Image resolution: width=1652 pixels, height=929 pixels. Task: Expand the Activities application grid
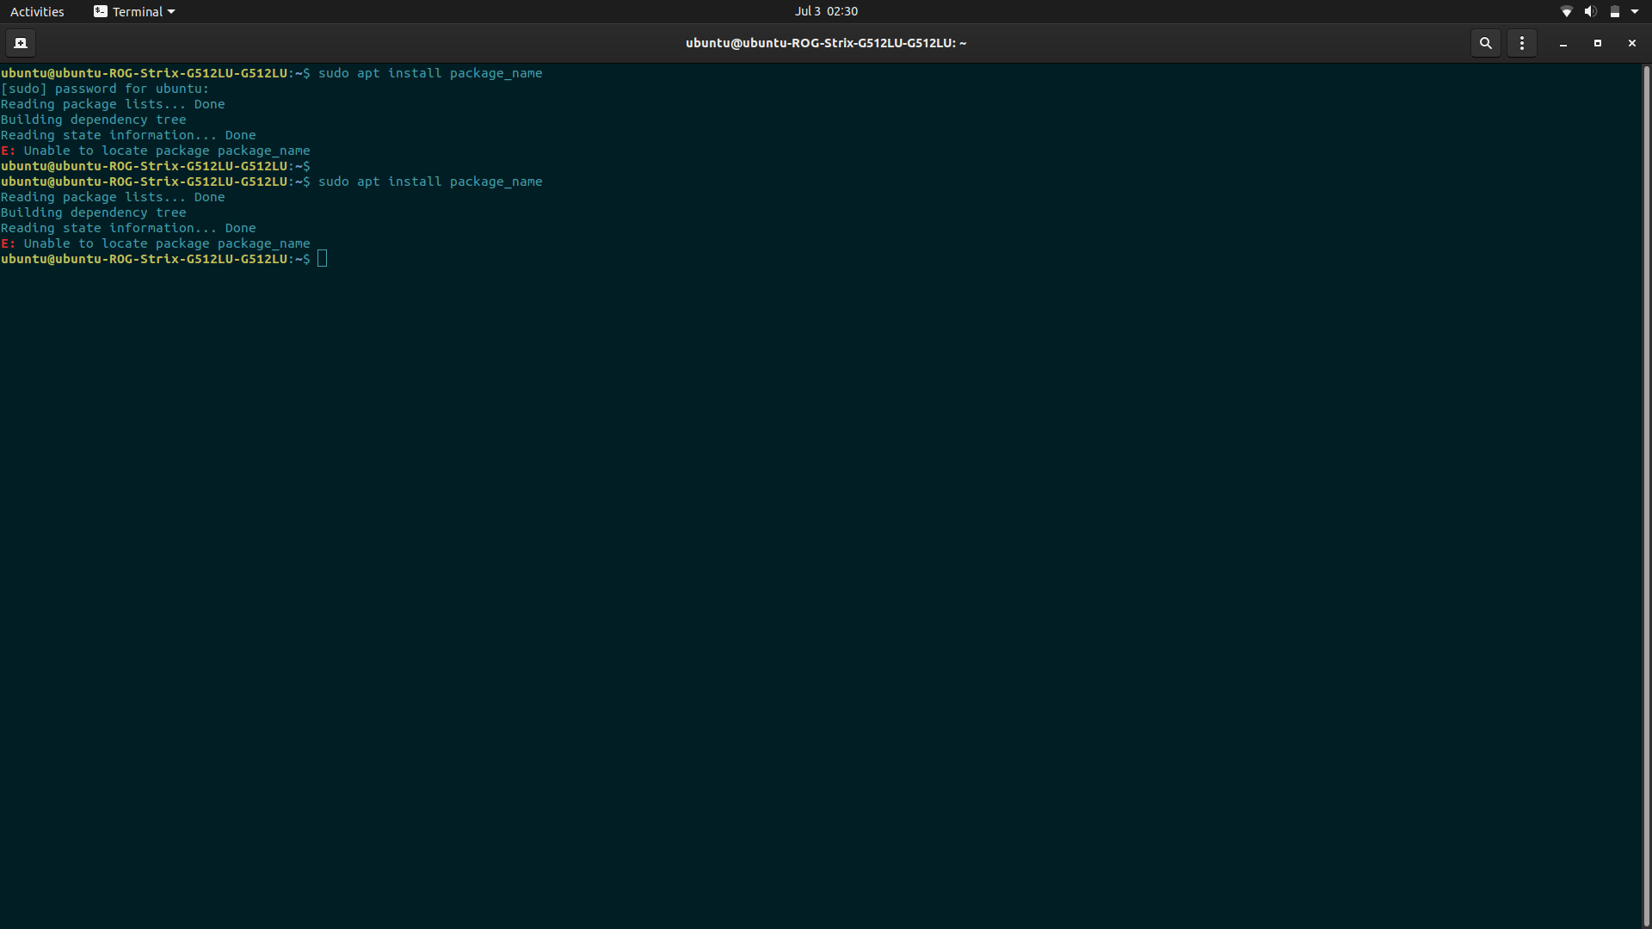coord(38,11)
